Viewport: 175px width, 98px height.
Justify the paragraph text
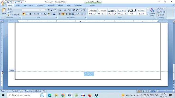click(70, 14)
